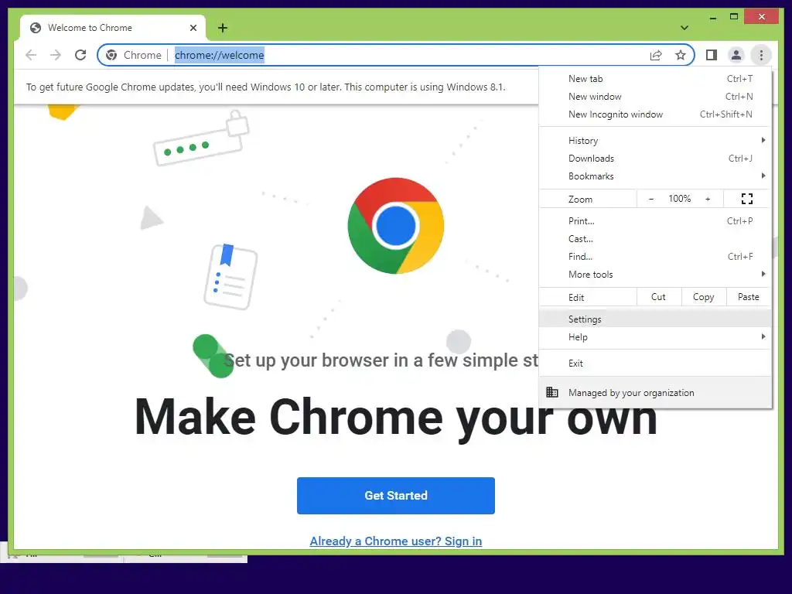792x594 pixels.
Task: Select Print... in the menu
Action: click(x=655, y=220)
